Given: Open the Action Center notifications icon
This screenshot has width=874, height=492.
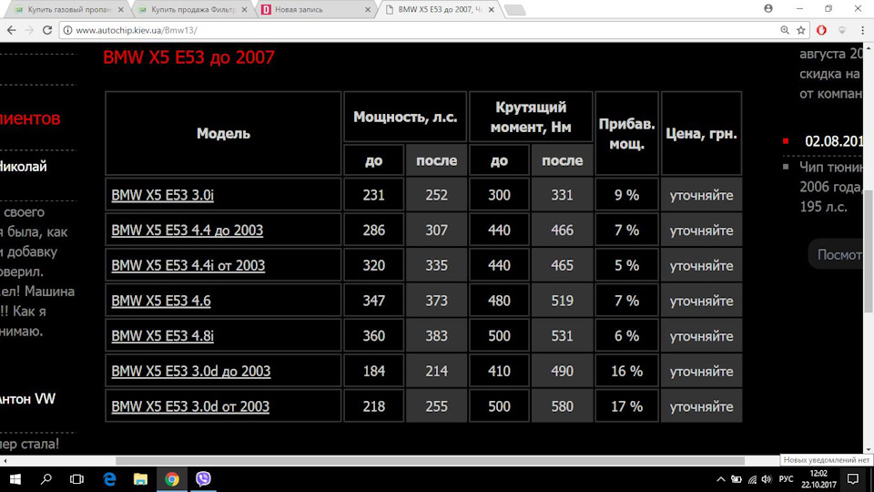Looking at the screenshot, I should (853, 479).
